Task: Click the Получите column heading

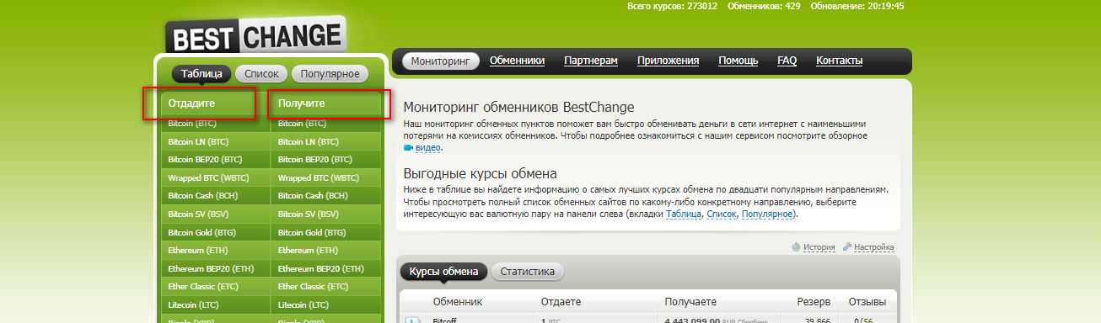Action: pyautogui.click(x=301, y=103)
